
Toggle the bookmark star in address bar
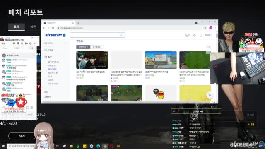[x=205, y=28]
